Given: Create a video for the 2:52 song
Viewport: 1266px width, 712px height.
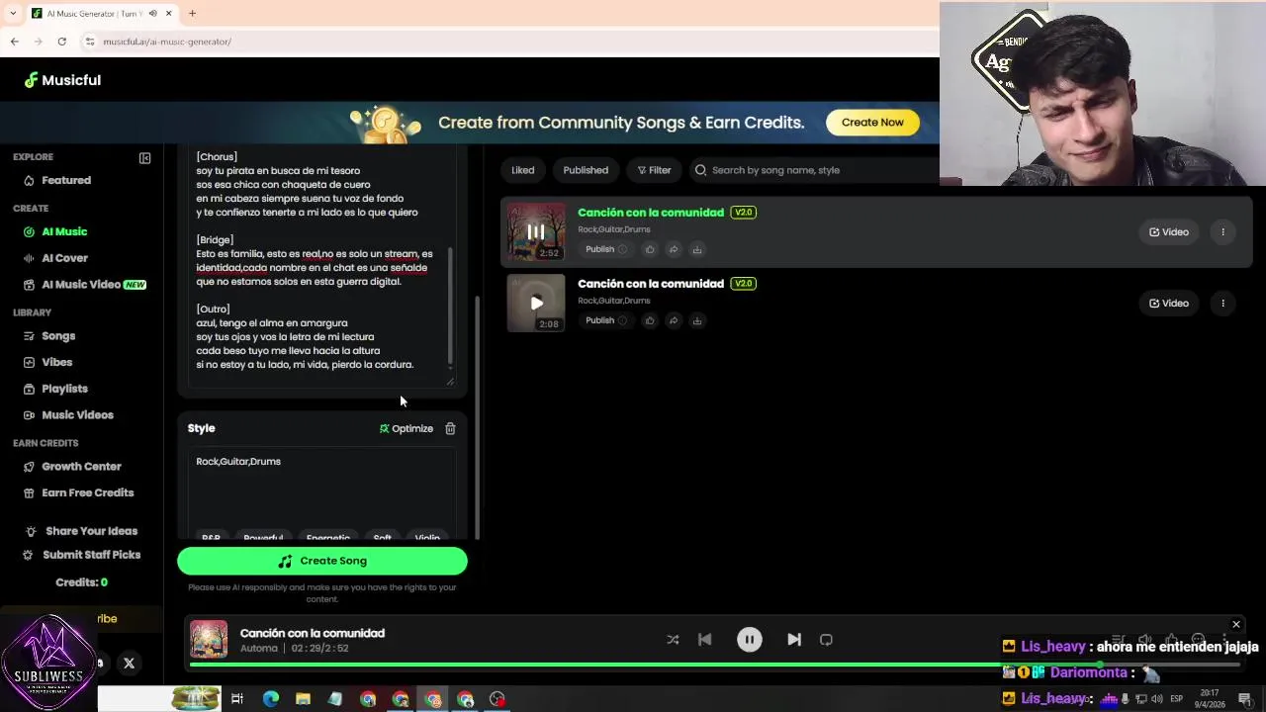Looking at the screenshot, I should pos(1168,231).
